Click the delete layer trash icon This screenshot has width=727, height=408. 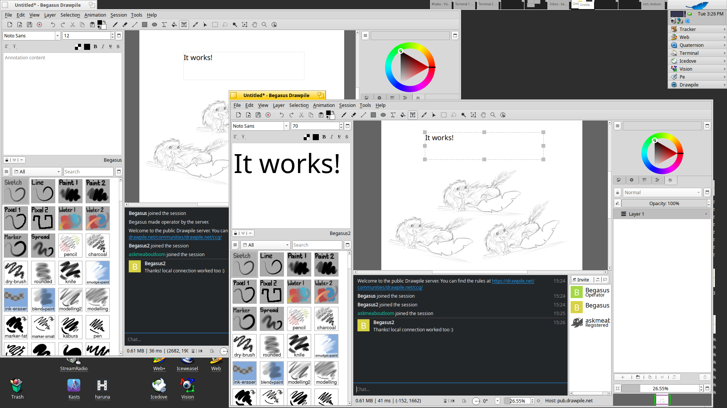pyautogui.click(x=705, y=377)
